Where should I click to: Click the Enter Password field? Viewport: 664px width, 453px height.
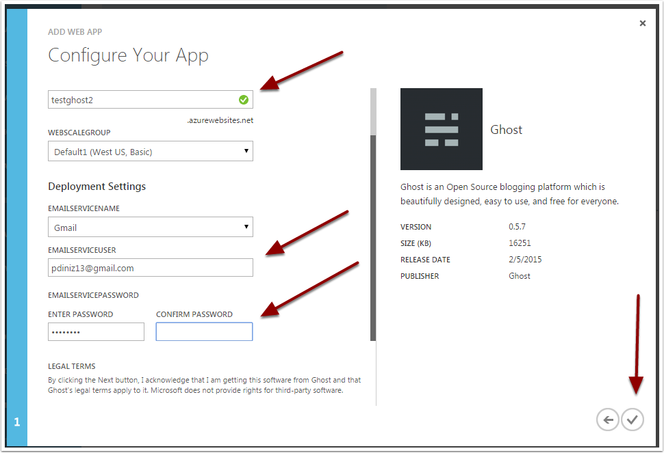[x=96, y=331]
